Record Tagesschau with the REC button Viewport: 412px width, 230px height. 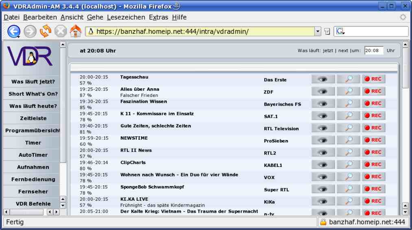pos(374,79)
